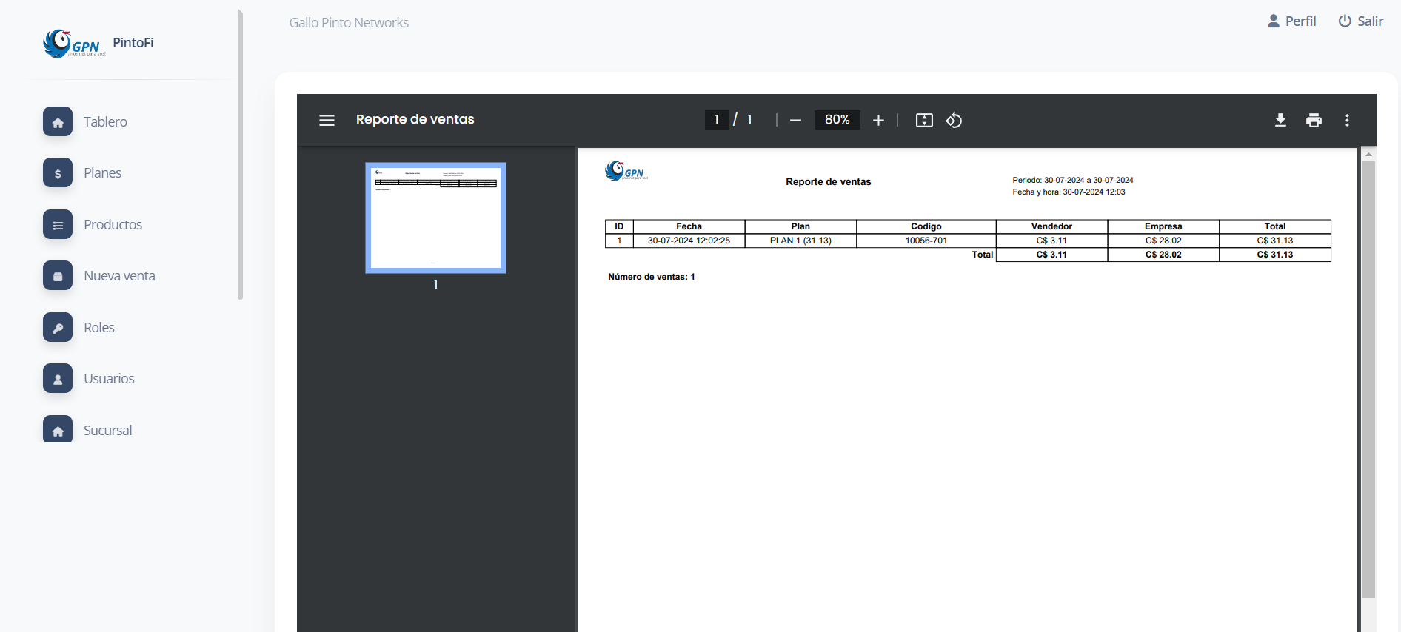Print the sales report

click(x=1314, y=120)
